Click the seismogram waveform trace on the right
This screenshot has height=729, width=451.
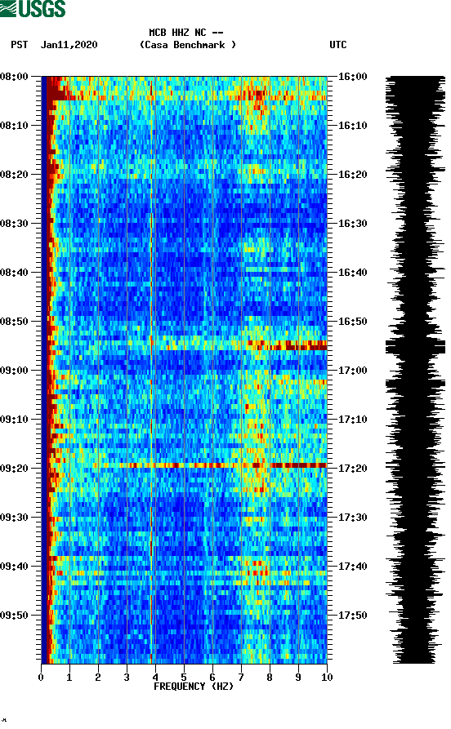coord(415,370)
